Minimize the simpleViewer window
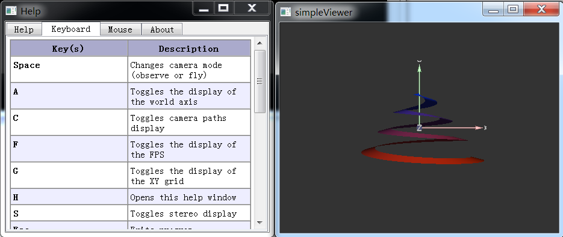563x237 pixels. (x=494, y=10)
